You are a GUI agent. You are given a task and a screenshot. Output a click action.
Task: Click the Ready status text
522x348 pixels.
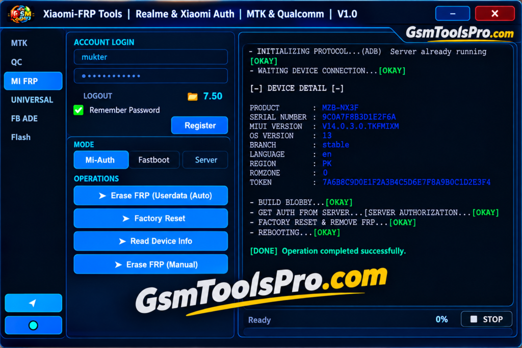click(x=259, y=319)
